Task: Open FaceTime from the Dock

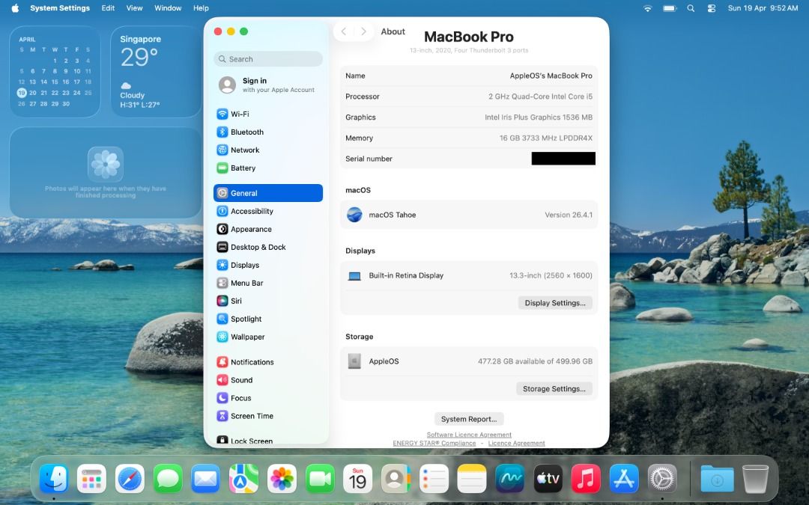Action: pos(320,479)
